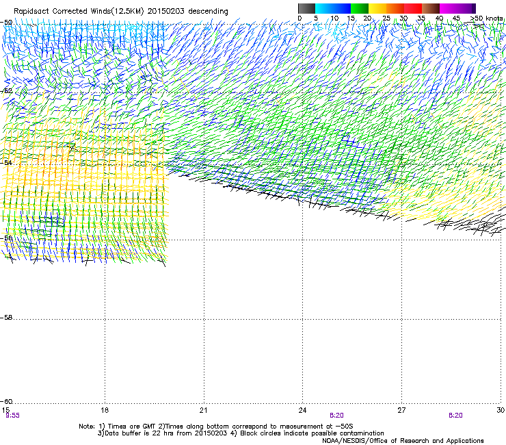Image resolution: width=506 pixels, height=445 pixels.
Task: Click the NOAA/NESDIS Office of Research credit
Action: pos(403,441)
